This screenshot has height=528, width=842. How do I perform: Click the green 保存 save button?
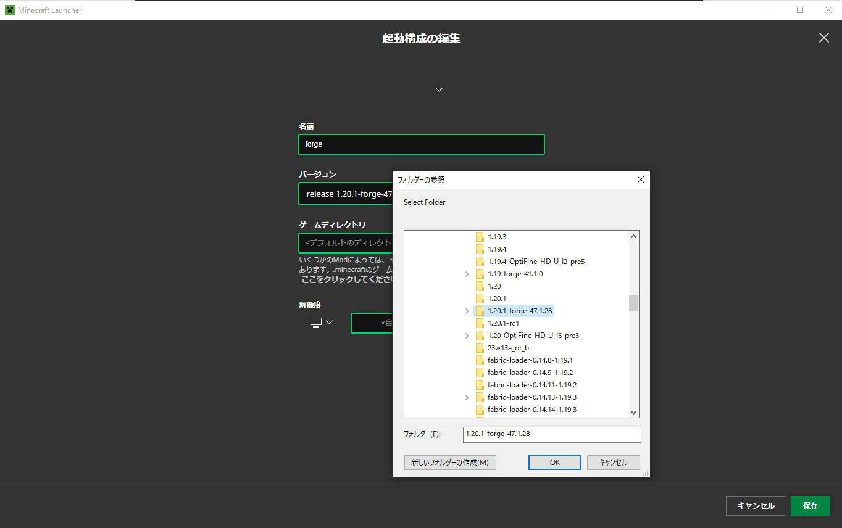tap(810, 505)
